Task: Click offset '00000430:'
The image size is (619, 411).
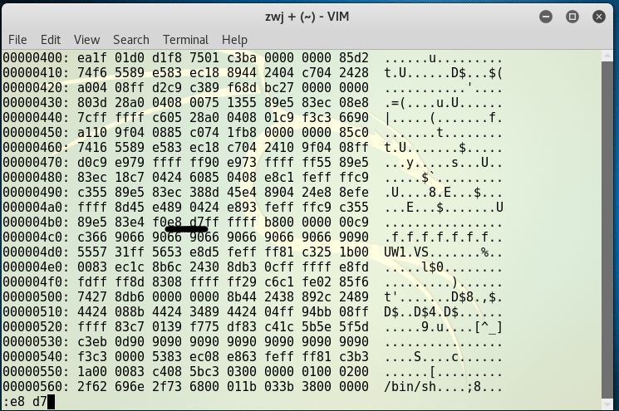Action: pyautogui.click(x=36, y=103)
